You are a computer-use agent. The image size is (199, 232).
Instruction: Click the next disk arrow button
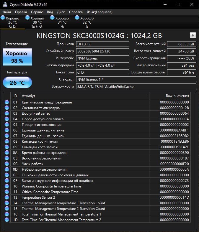(193, 35)
